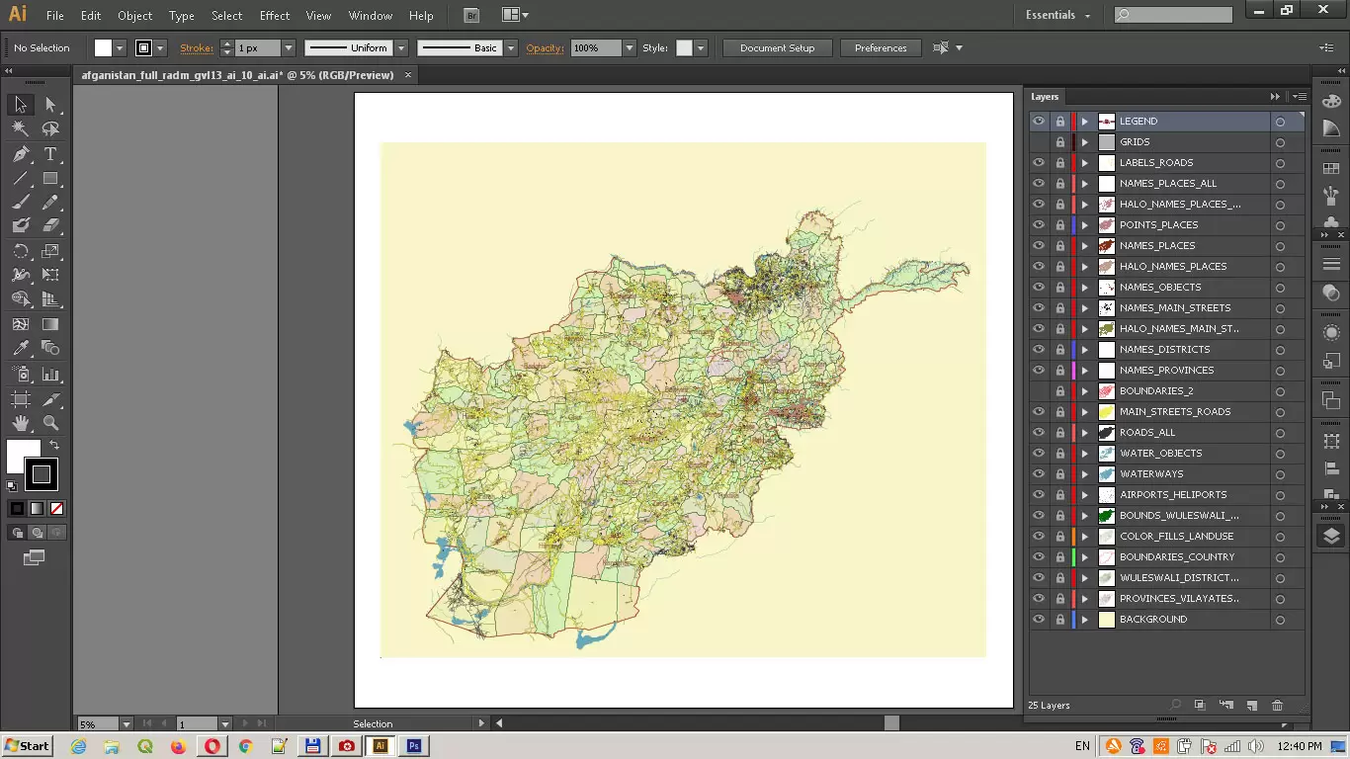Open the Effect menu
This screenshot has width=1350, height=759.
point(275,16)
